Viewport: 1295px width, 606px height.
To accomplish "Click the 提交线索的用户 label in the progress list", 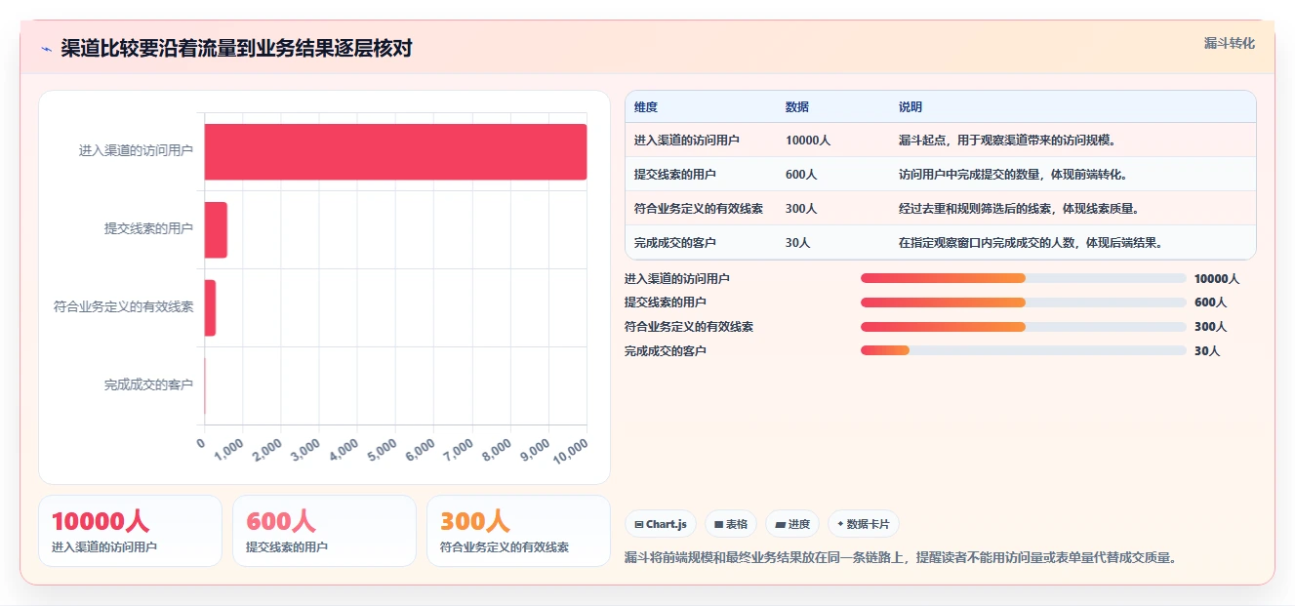I will click(x=666, y=303).
